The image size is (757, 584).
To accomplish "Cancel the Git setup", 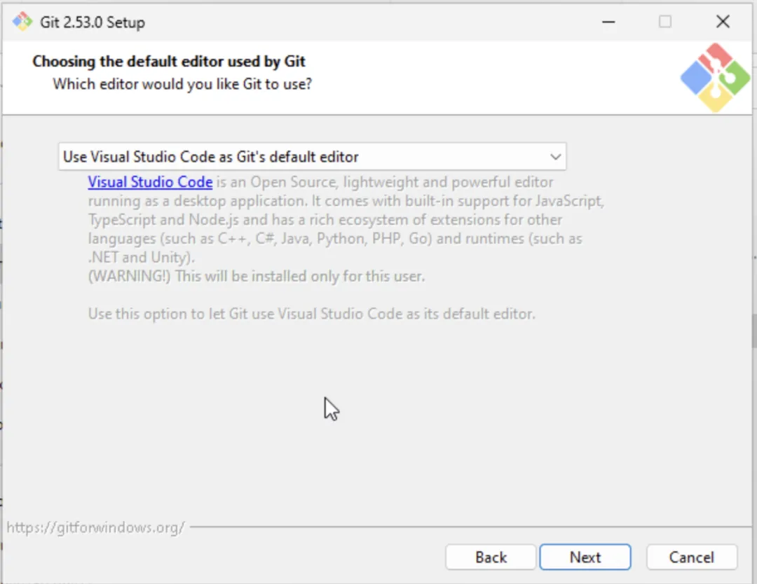I will (x=691, y=557).
